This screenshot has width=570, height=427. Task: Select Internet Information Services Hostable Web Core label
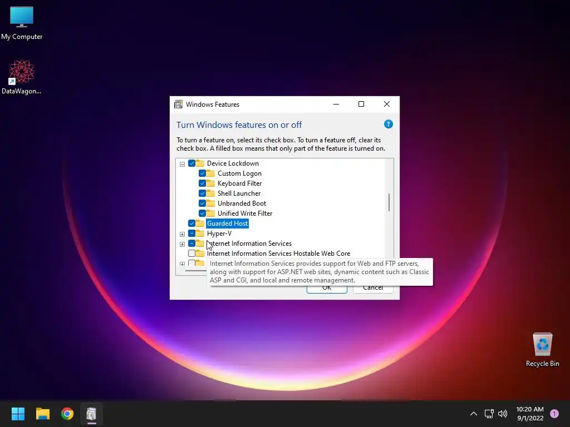tap(278, 254)
